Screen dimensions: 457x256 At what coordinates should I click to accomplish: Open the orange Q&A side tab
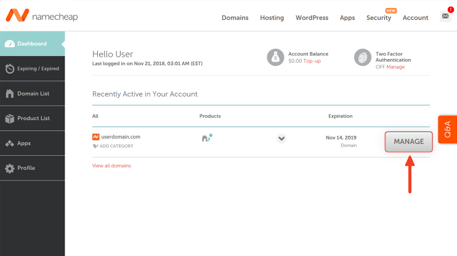click(447, 129)
